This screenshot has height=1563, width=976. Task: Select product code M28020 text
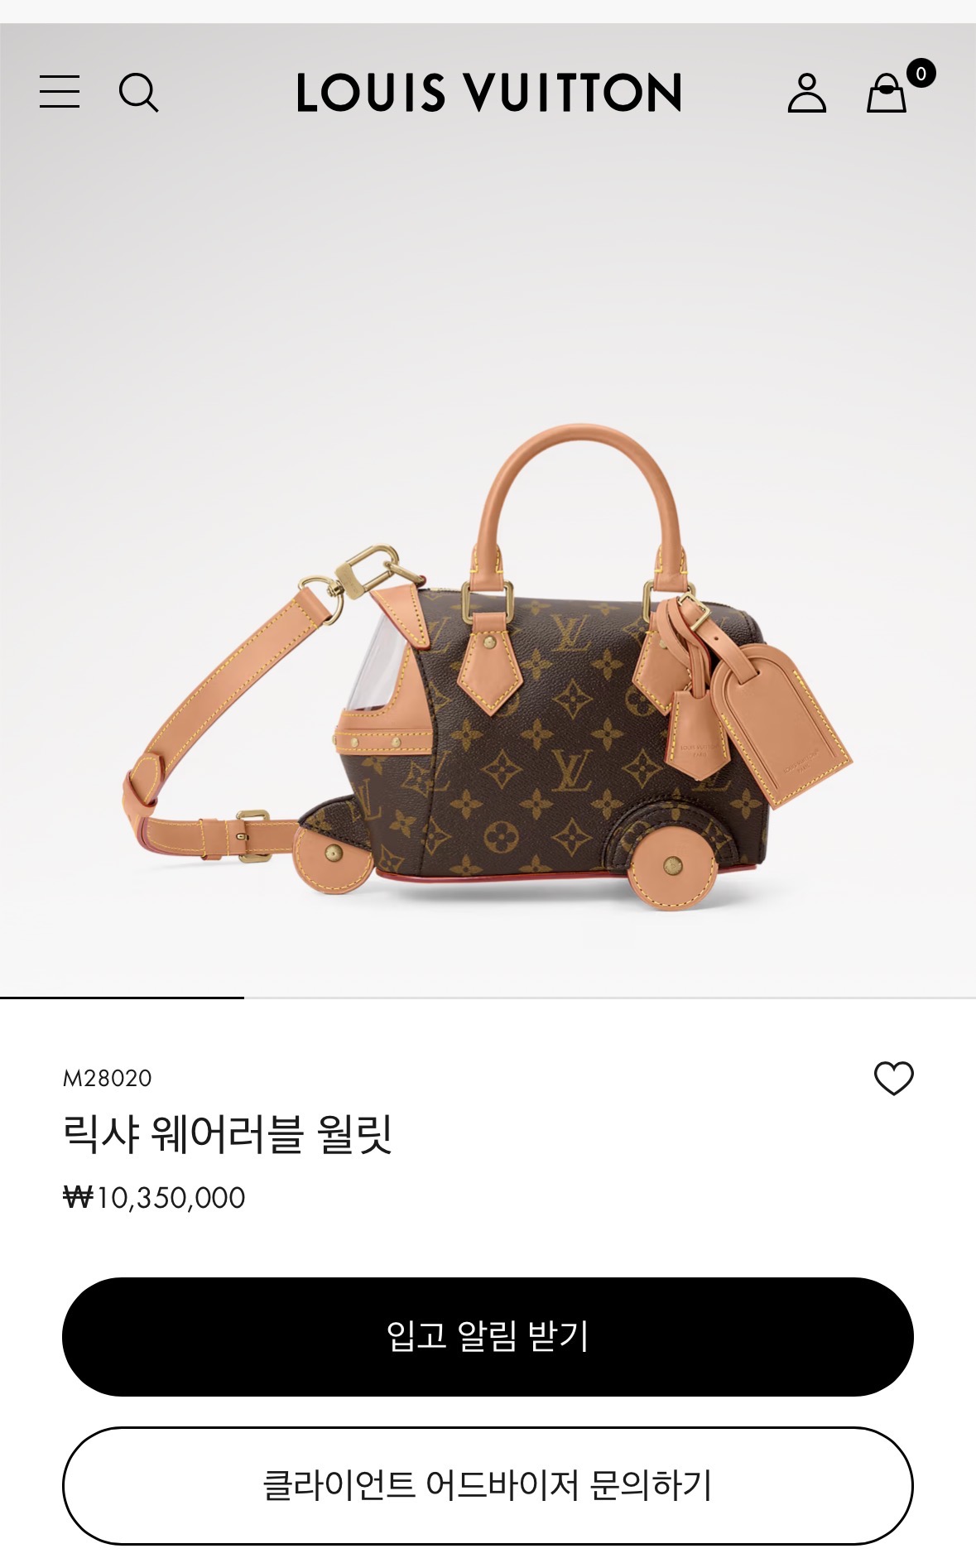click(x=108, y=1078)
